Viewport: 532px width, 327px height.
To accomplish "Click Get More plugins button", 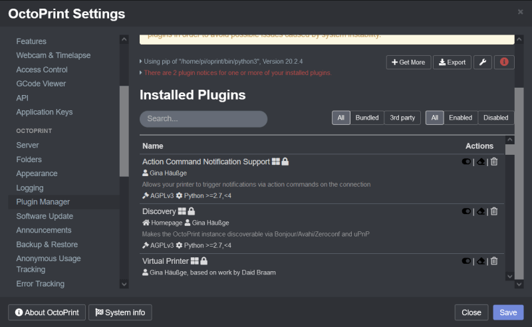I will 408,62.
